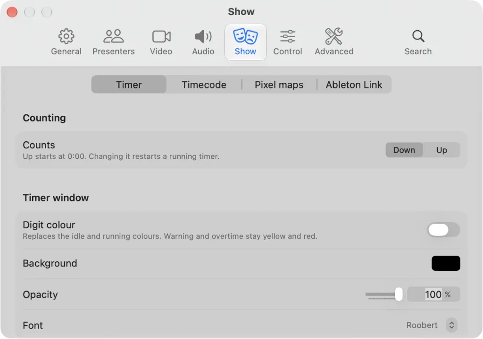Click the Counts label
Viewport: 483px width, 339px height.
pyautogui.click(x=39, y=145)
